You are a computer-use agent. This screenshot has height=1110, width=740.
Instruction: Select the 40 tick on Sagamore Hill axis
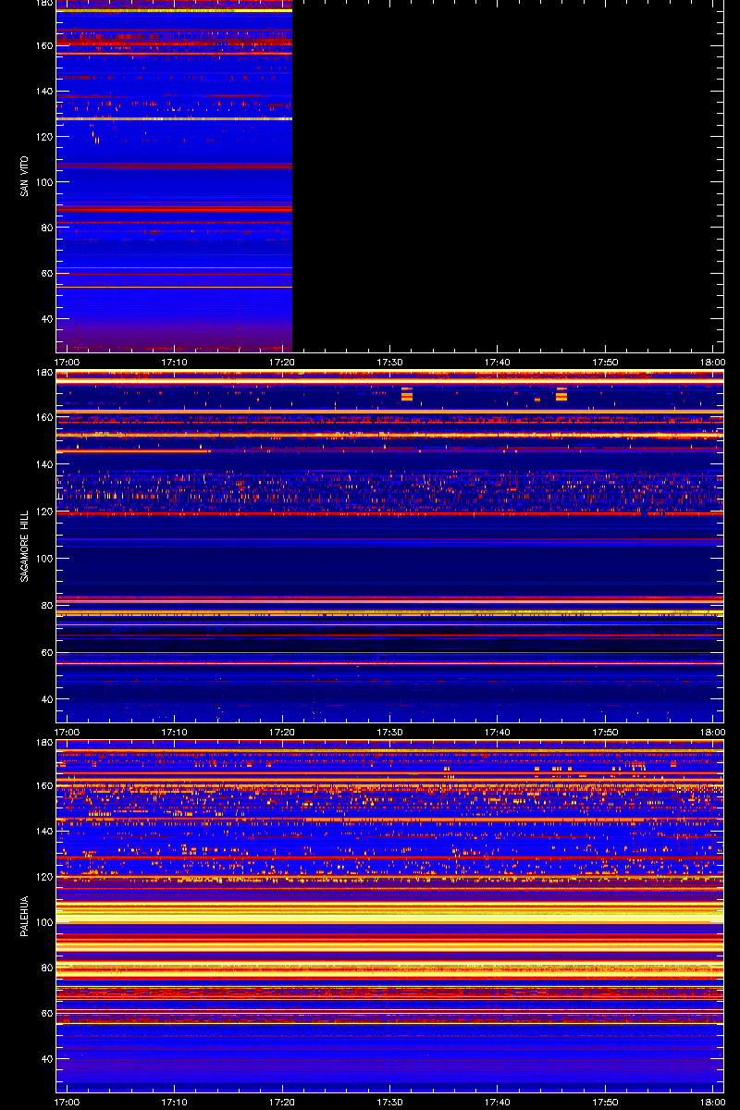(46, 700)
